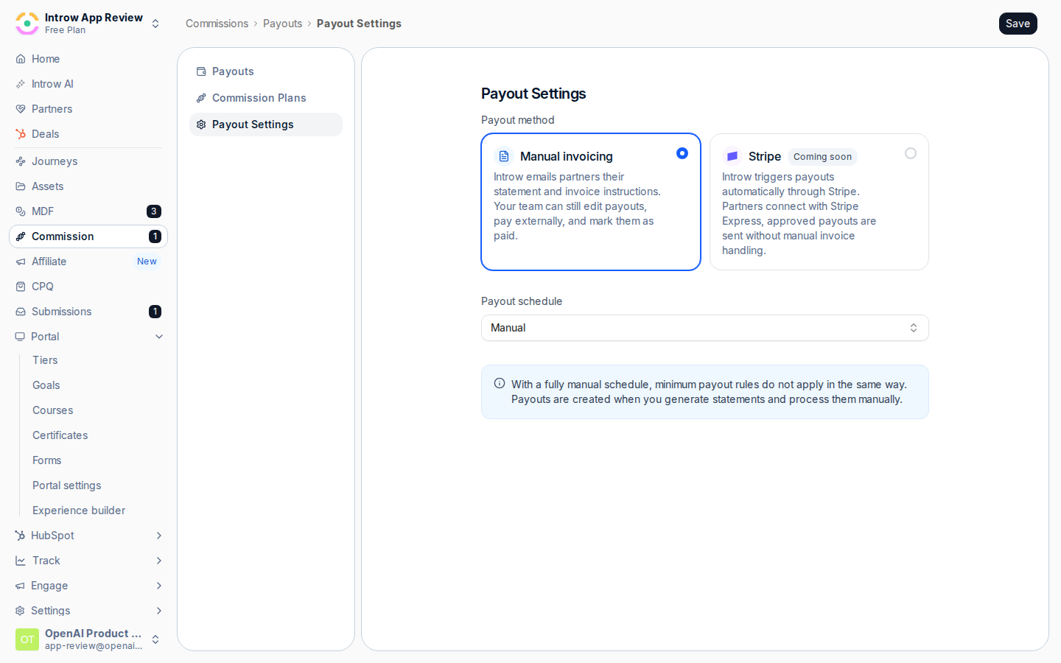Image resolution: width=1061 pixels, height=663 pixels.
Task: Open the user account menu at bottom
Action: 88,639
